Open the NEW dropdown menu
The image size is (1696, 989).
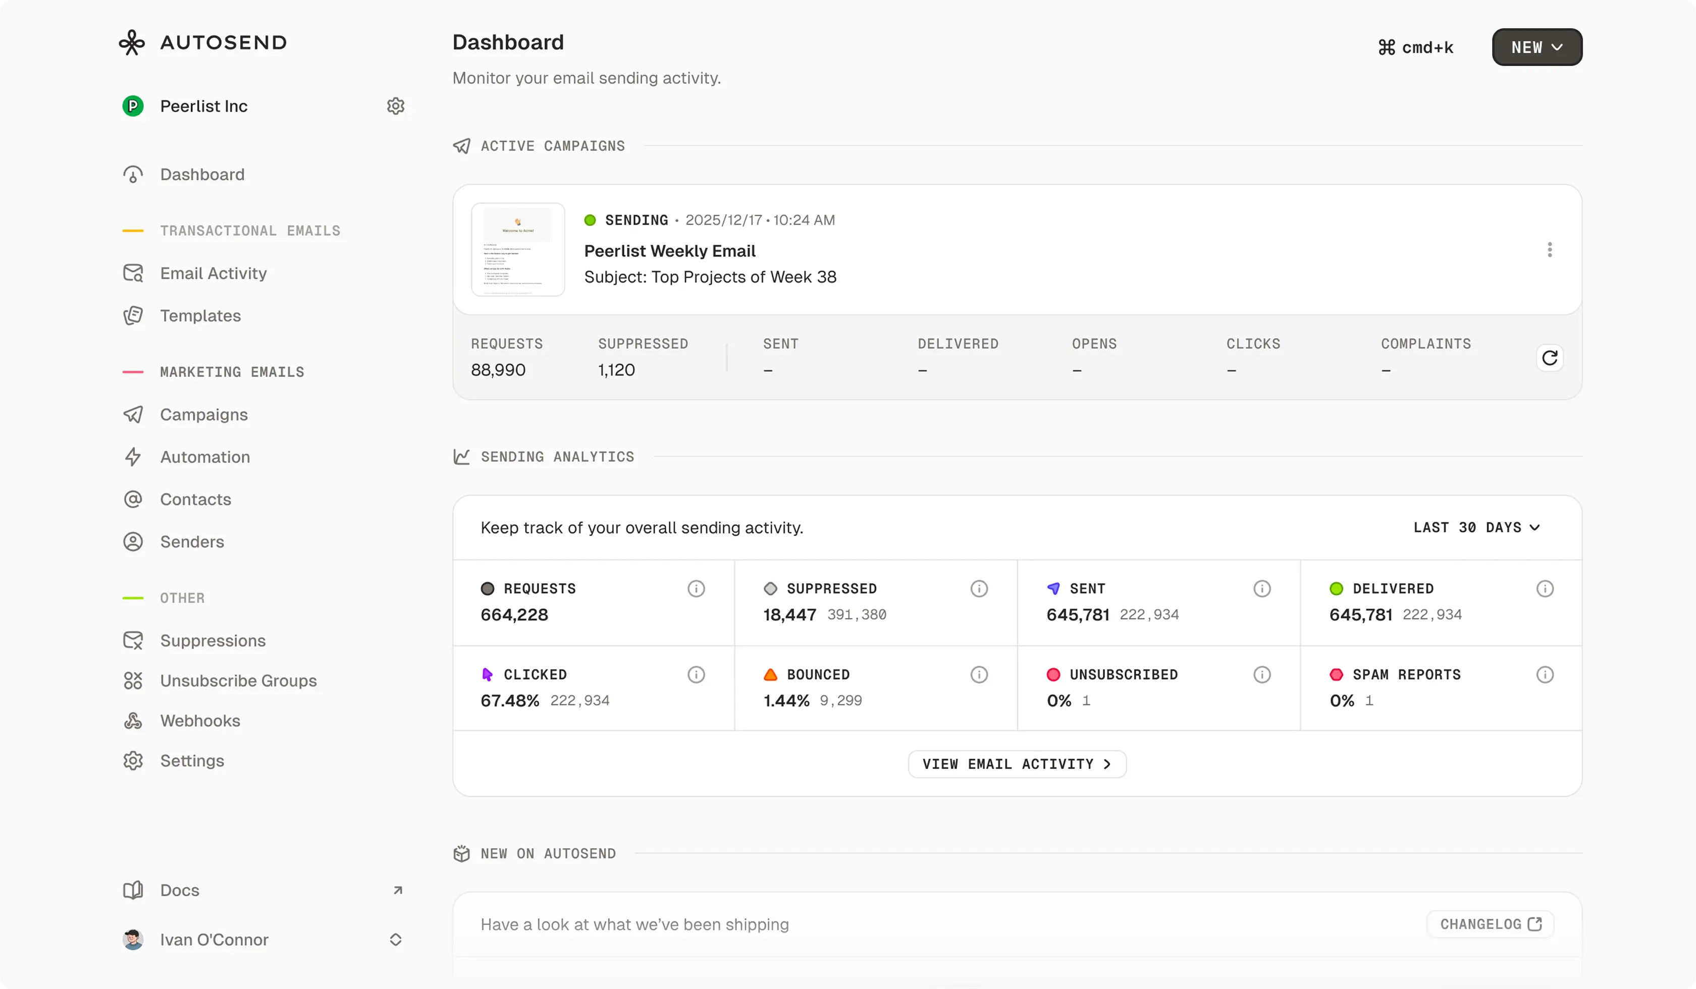coord(1536,47)
